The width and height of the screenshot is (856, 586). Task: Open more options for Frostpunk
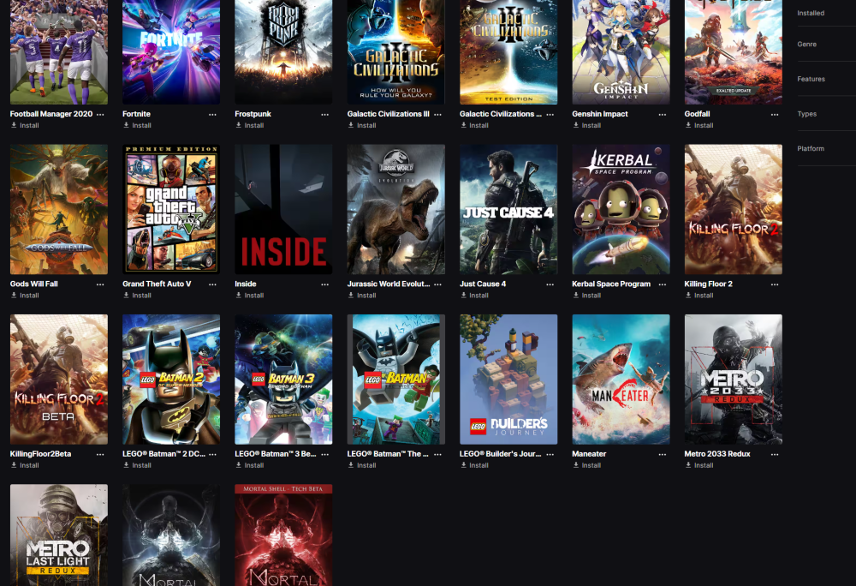pyautogui.click(x=324, y=114)
